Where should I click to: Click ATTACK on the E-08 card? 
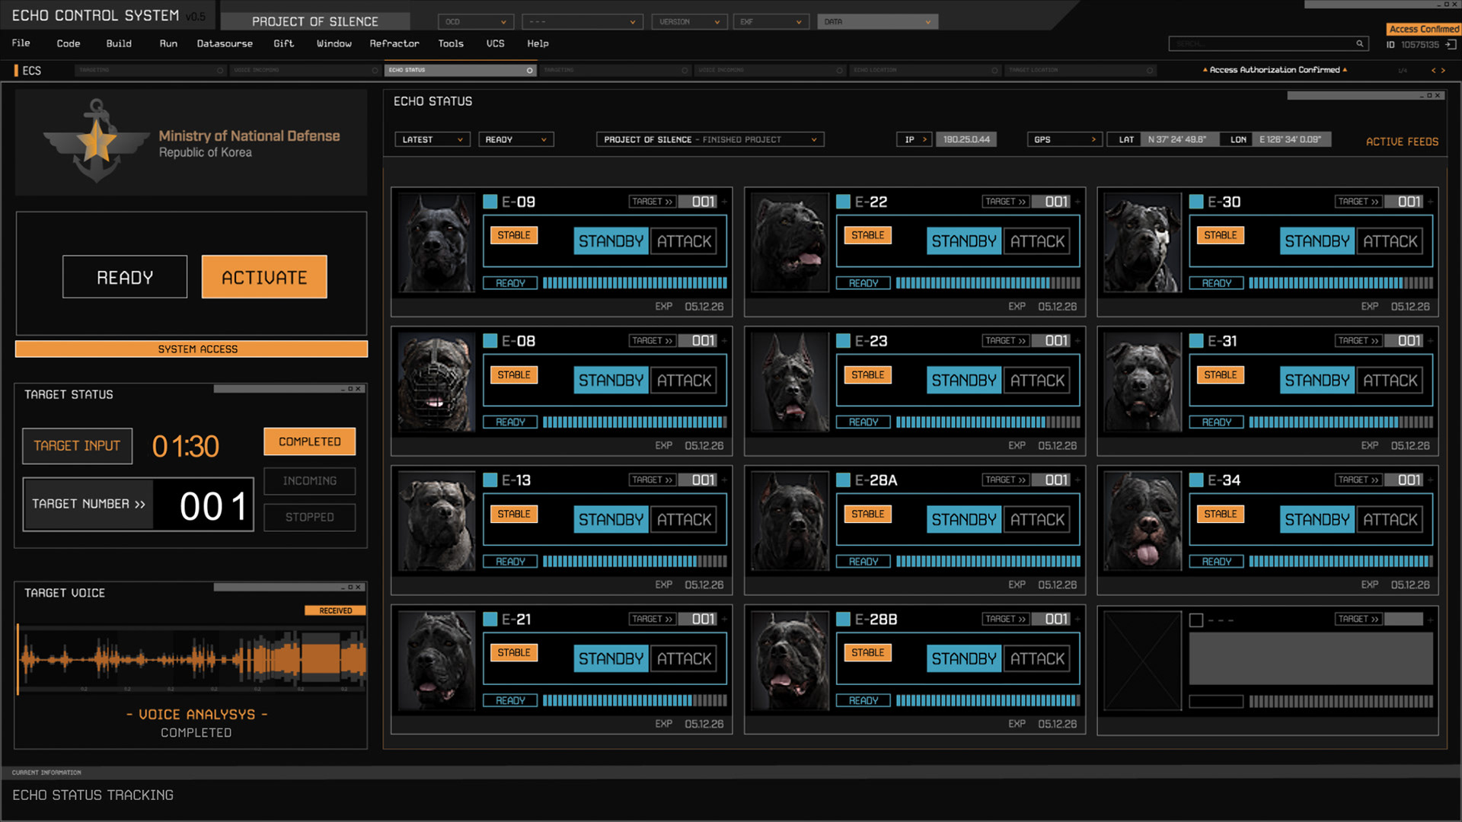click(684, 381)
